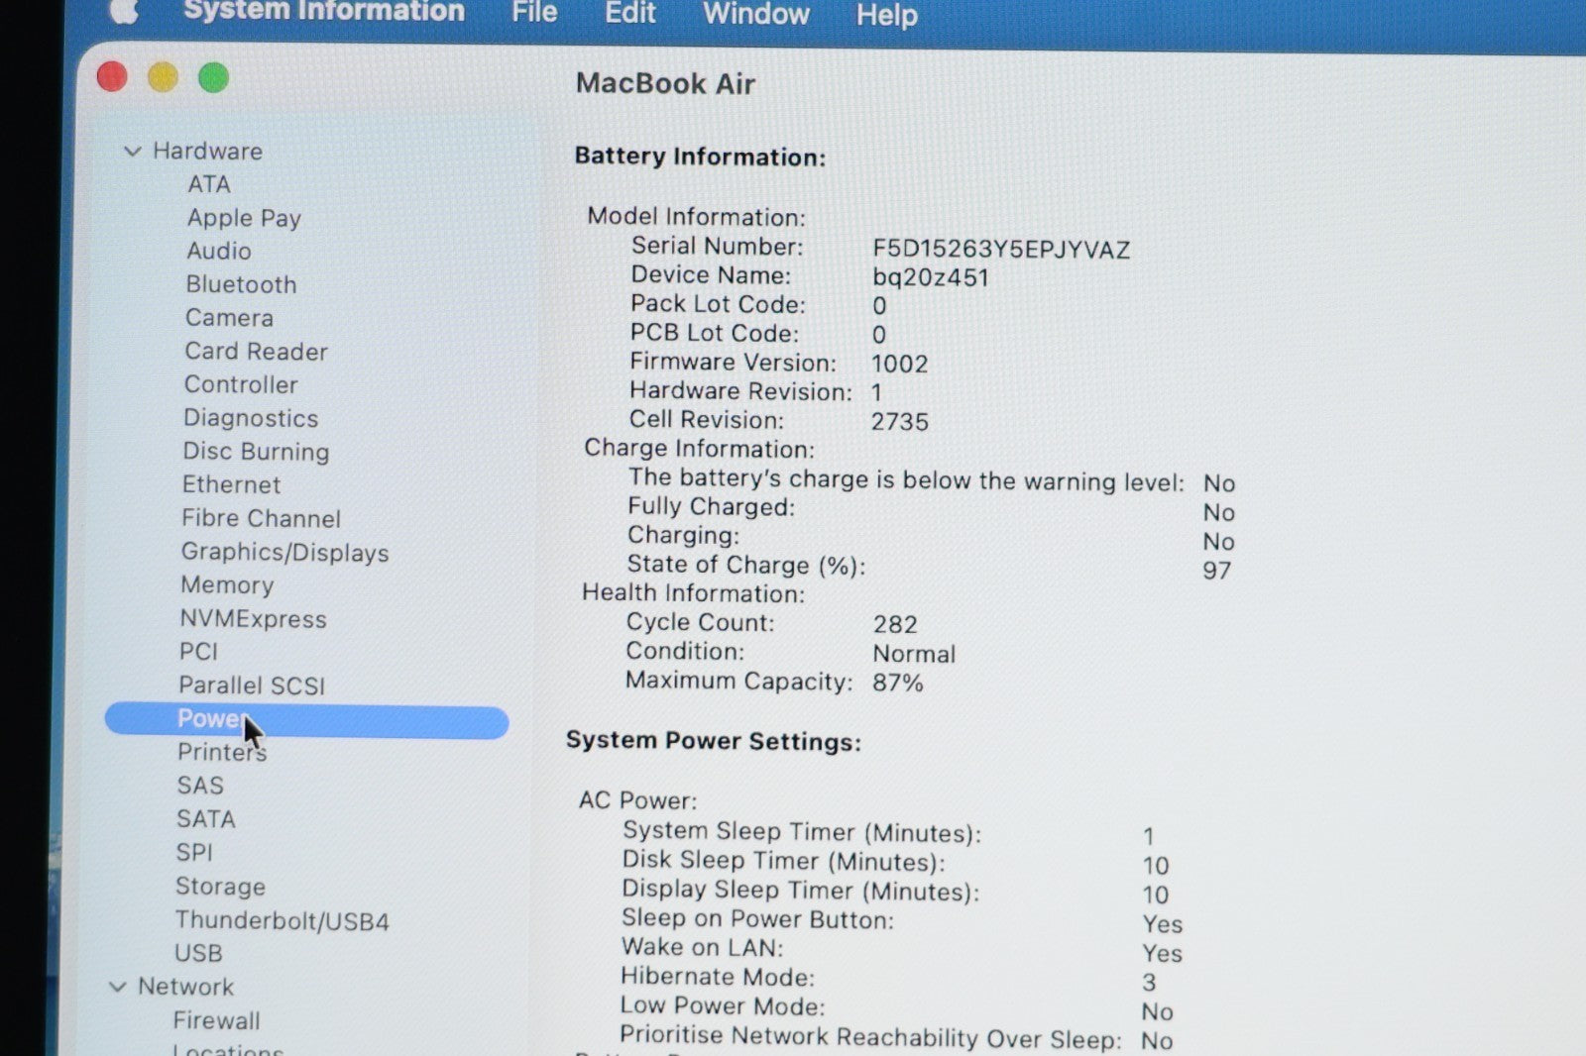The image size is (1586, 1056).
Task: Select Bluetooth in the sidebar
Action: [241, 285]
